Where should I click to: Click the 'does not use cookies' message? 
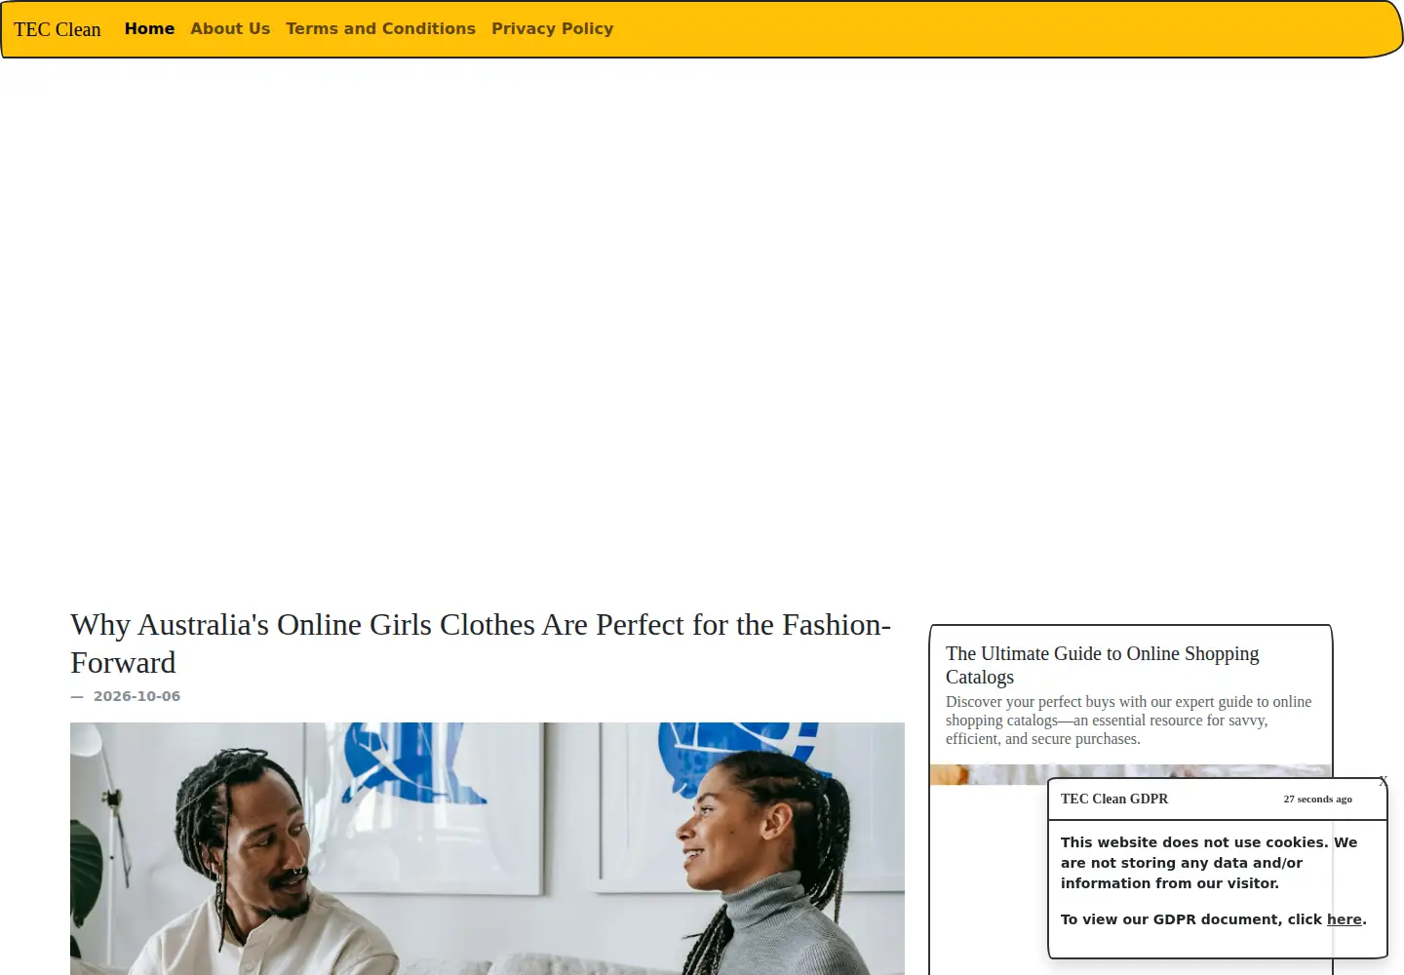[x=1209, y=863]
